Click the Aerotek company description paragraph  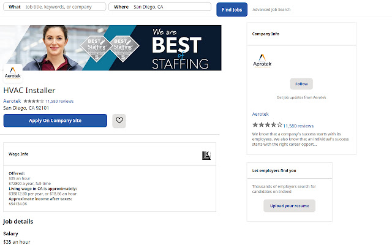[300, 139]
